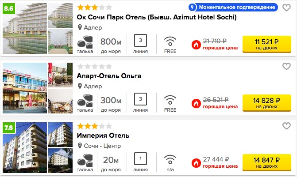Favorite Апарт-Отель Ольга with heart icon
The width and height of the screenshot is (297, 177).
[286, 66]
